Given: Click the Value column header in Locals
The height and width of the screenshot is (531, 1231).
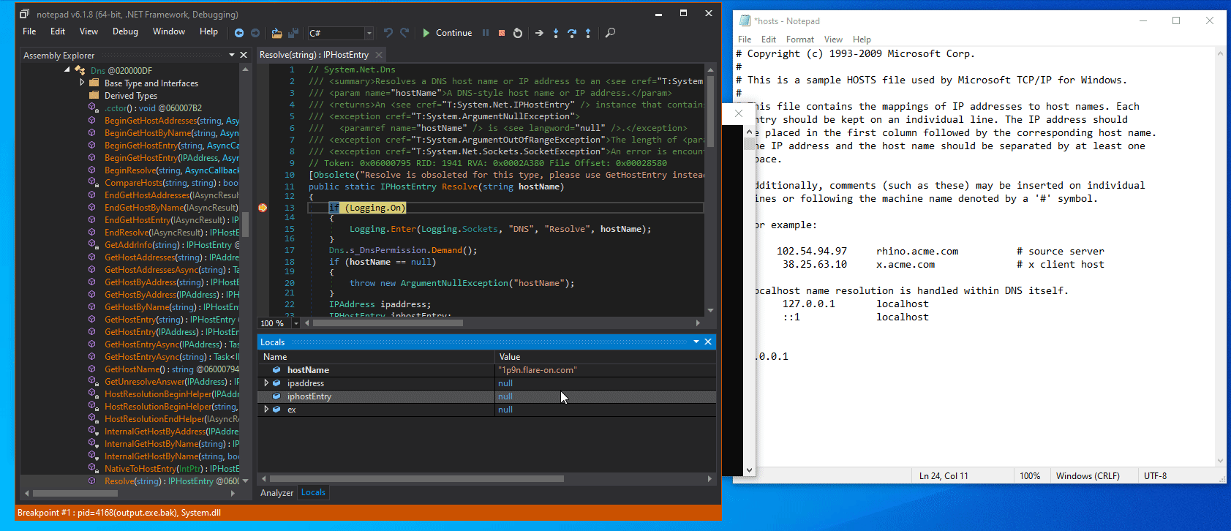Looking at the screenshot, I should pos(605,357).
